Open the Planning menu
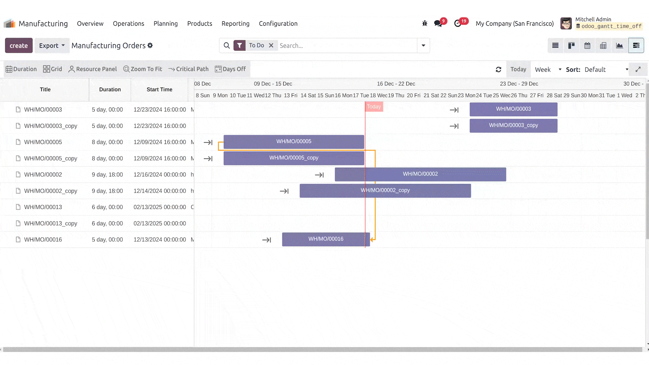649x365 pixels. click(x=165, y=23)
